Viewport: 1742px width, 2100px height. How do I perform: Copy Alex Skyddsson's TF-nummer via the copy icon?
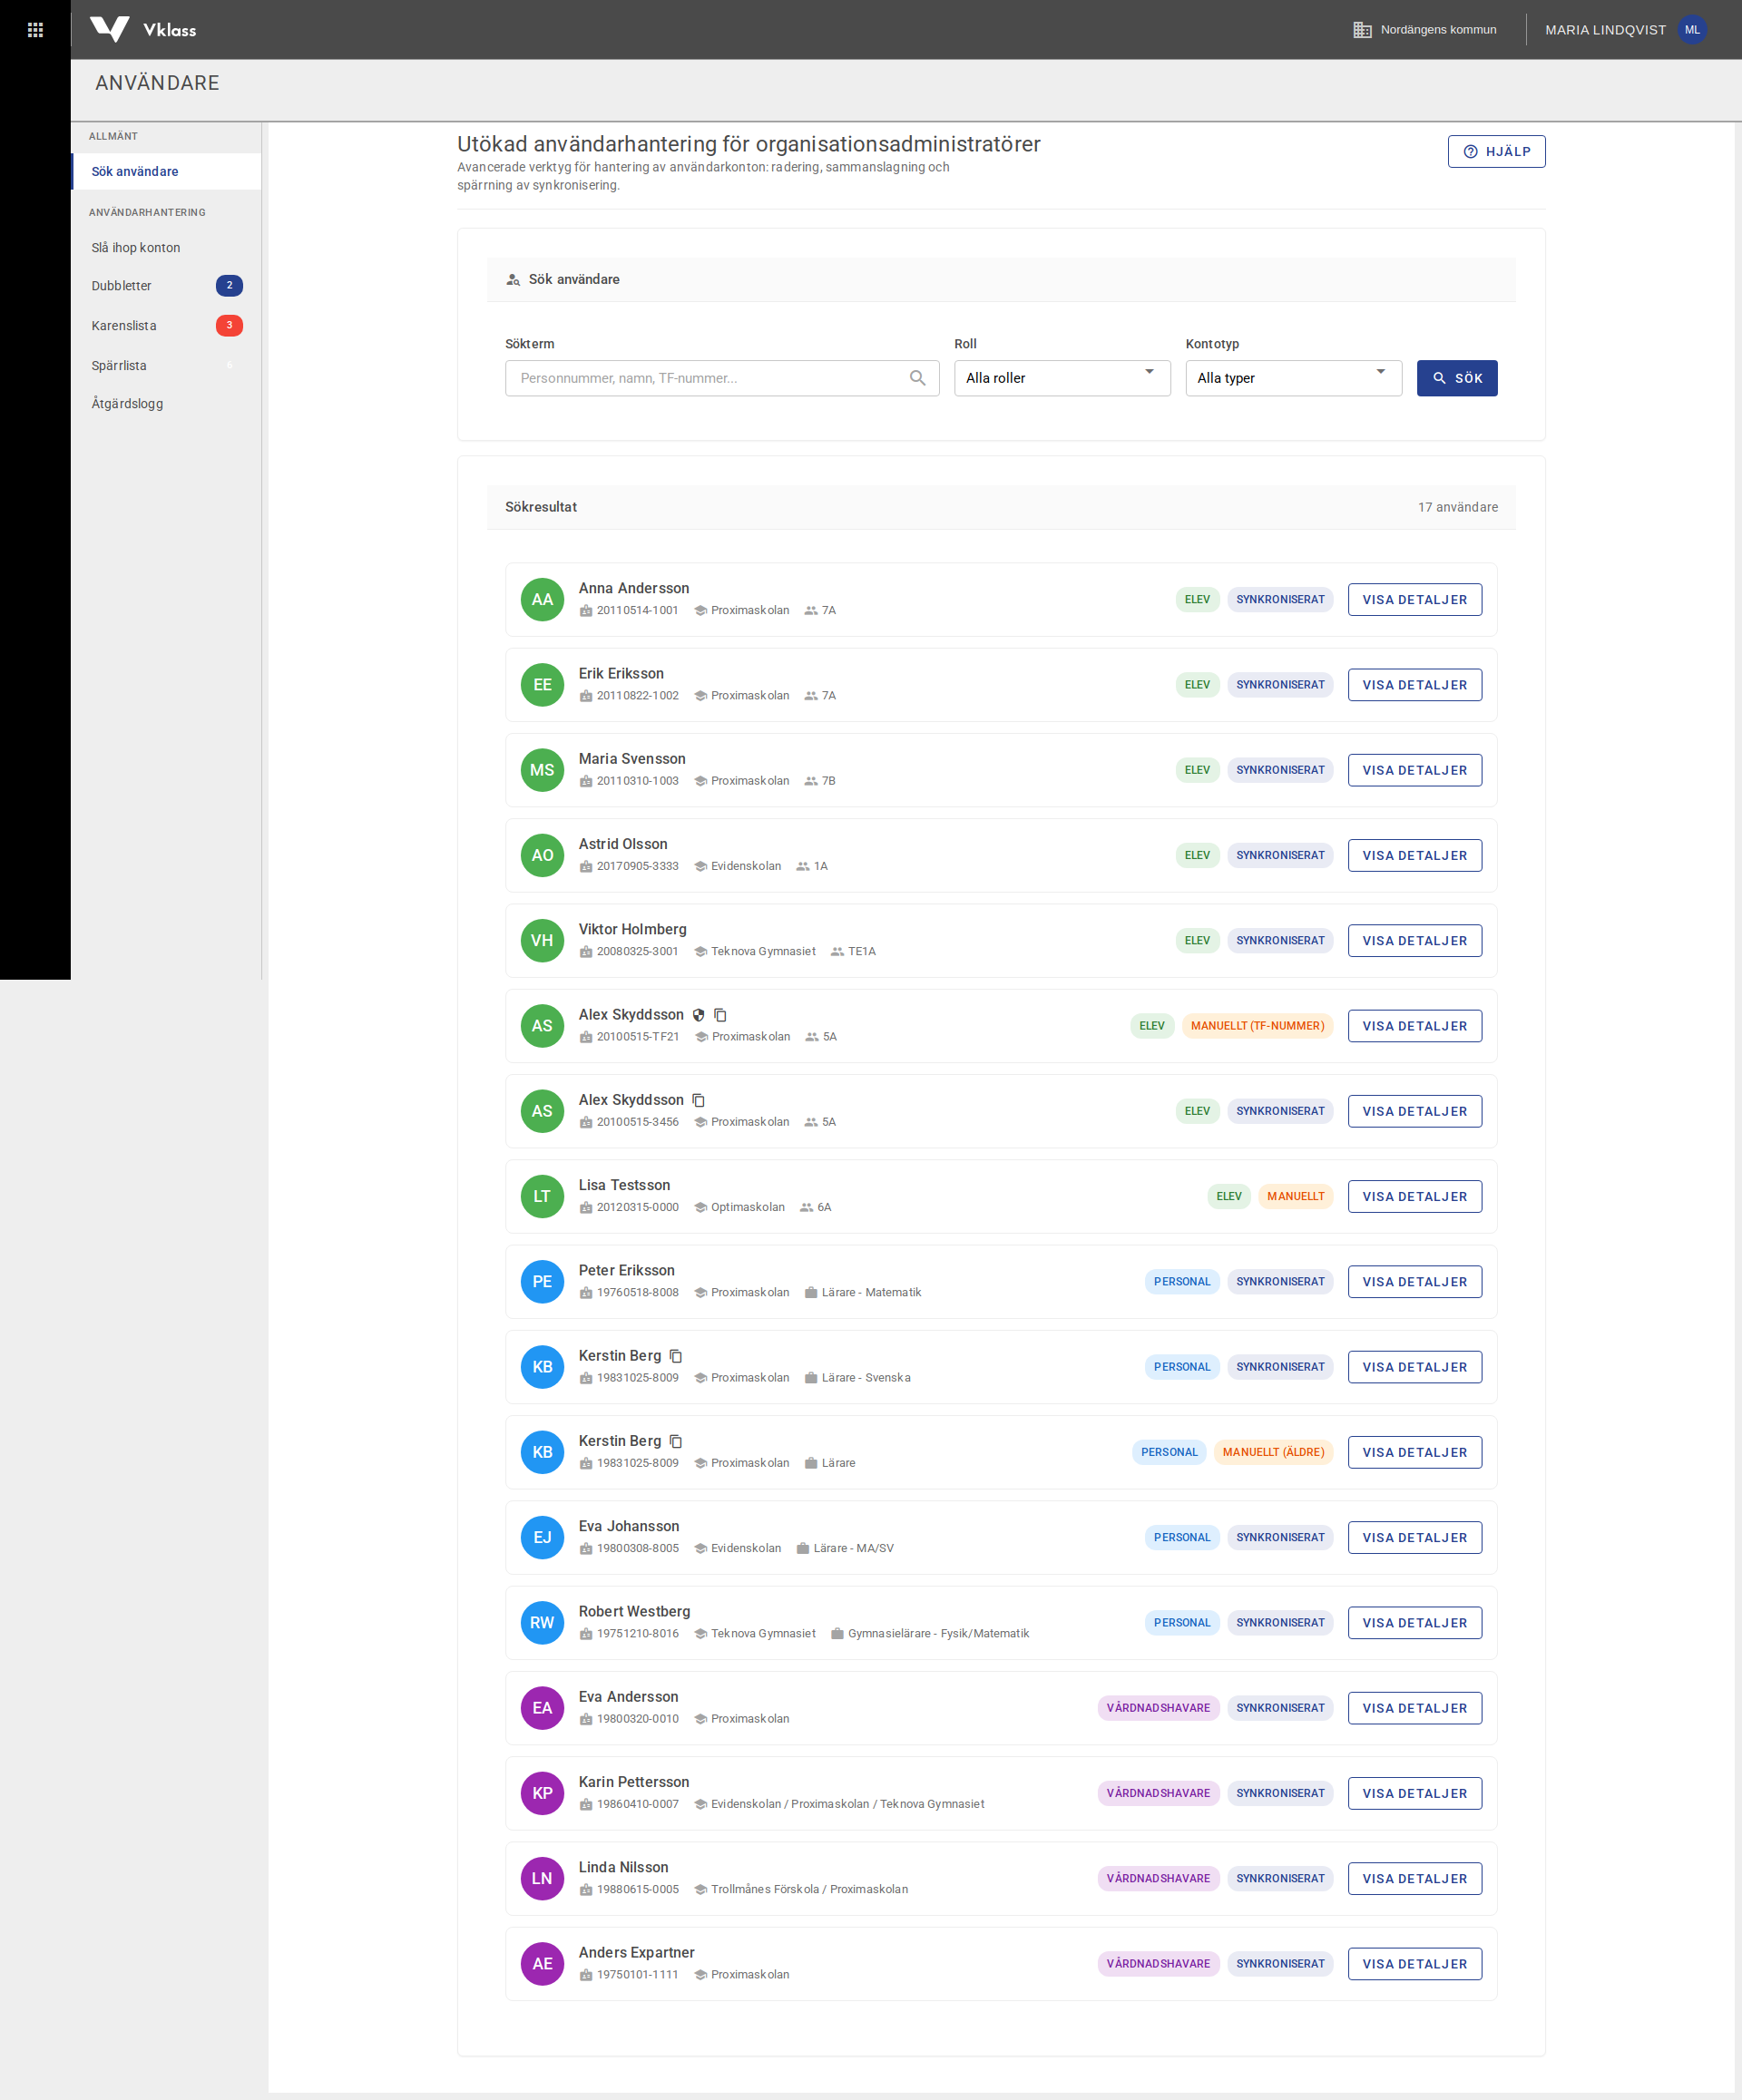click(722, 1014)
